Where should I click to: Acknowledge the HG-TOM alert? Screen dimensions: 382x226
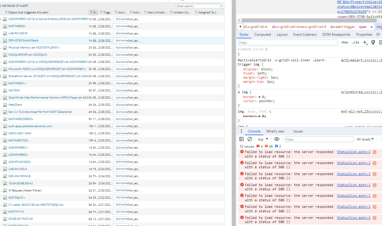pos(120,91)
